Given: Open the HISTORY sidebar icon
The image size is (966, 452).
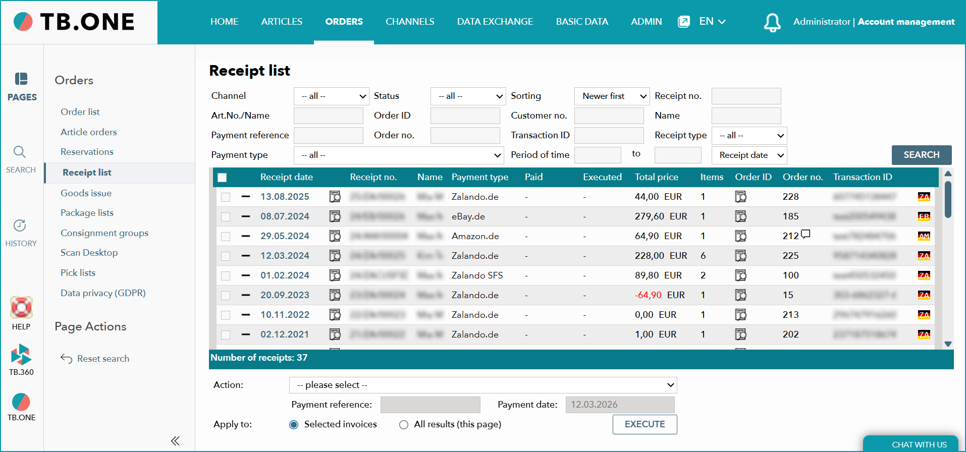Looking at the screenshot, I should [x=21, y=233].
